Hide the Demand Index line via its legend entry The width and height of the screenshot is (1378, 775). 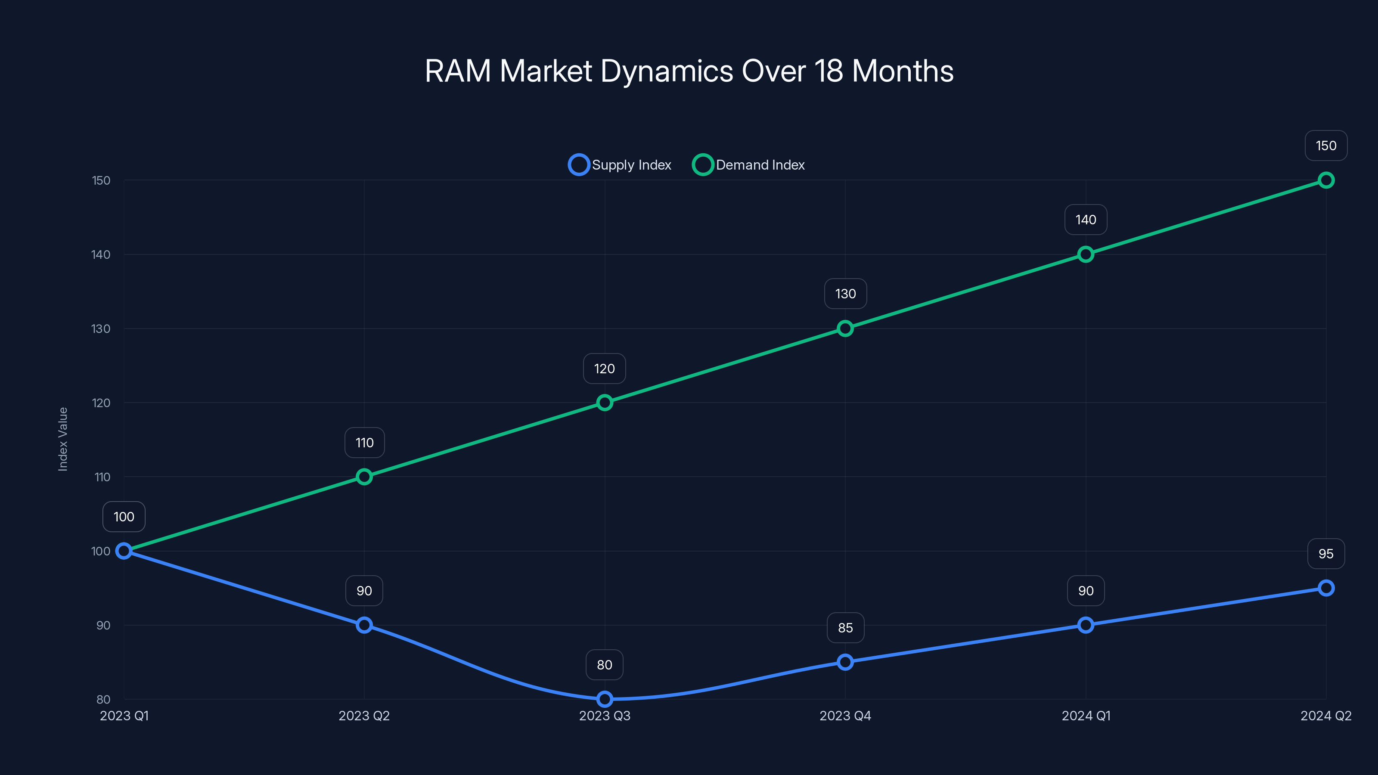(x=760, y=165)
